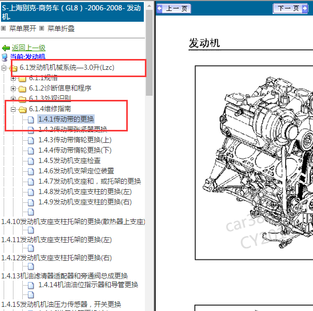This screenshot has width=313, height=311.
Task: Go to next page with 下一页 button
Action: pos(290,8)
